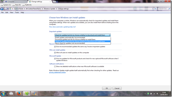This screenshot has height=97, width=172.
Task: Expand arrow after All Control Panel Items
Action: [42, 9]
